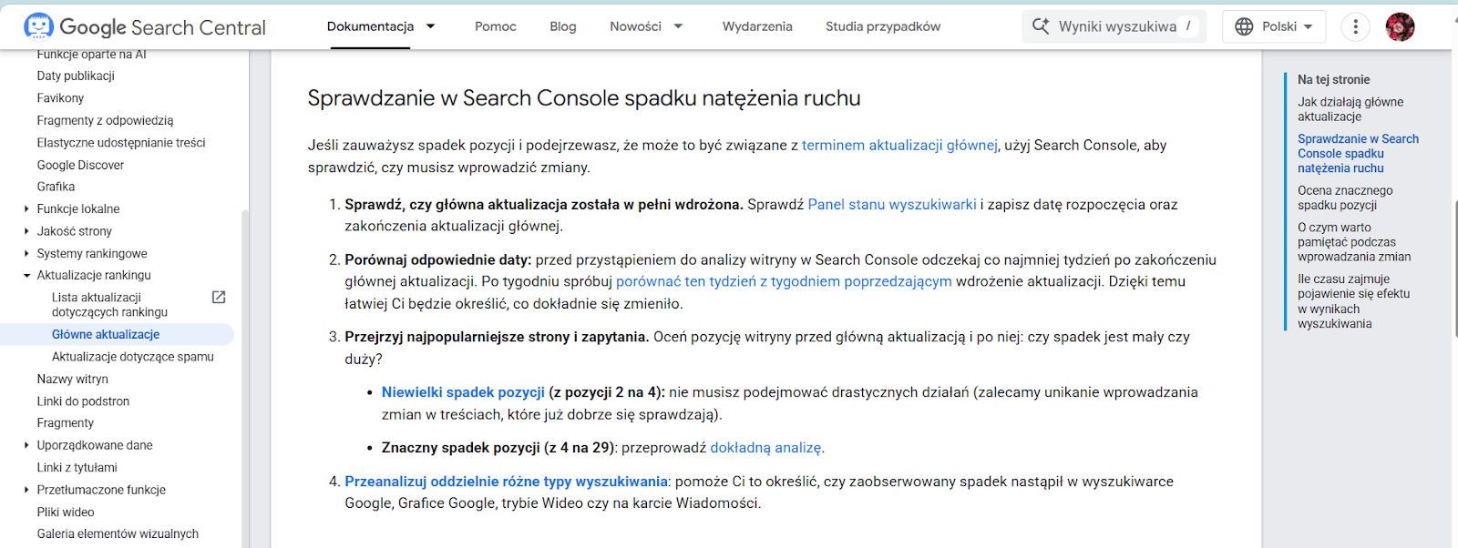Click the Google Search Central logo icon

pyautogui.click(x=38, y=26)
